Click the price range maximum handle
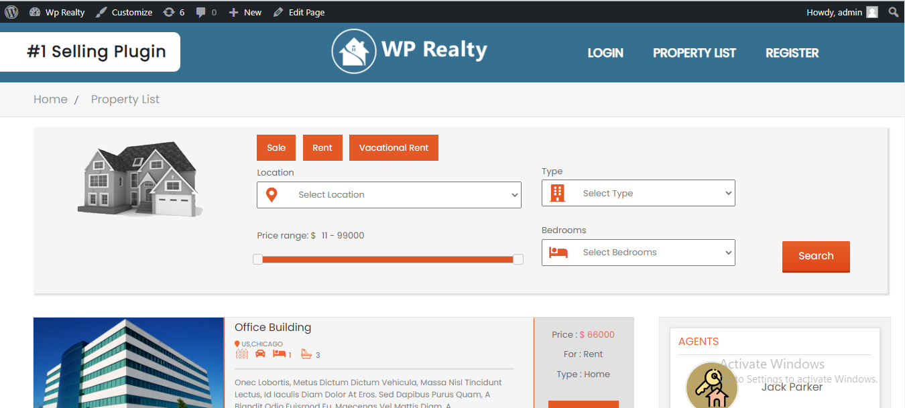The height and width of the screenshot is (408, 905). pyautogui.click(x=518, y=259)
